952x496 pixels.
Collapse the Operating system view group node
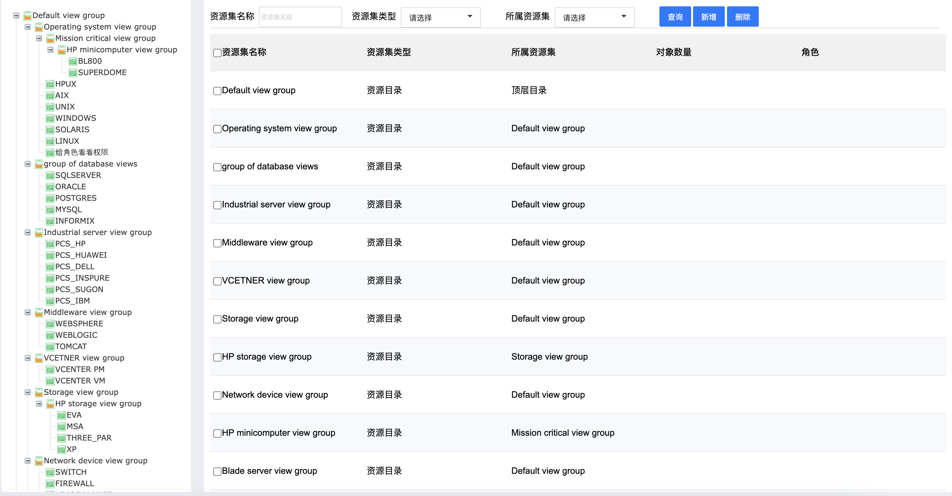point(27,27)
